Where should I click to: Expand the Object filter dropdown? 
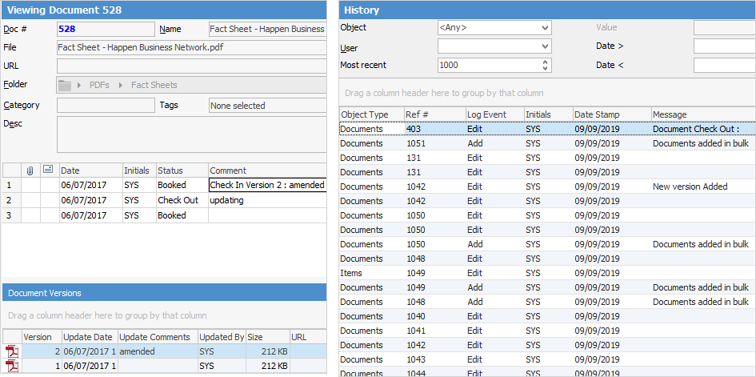click(546, 28)
